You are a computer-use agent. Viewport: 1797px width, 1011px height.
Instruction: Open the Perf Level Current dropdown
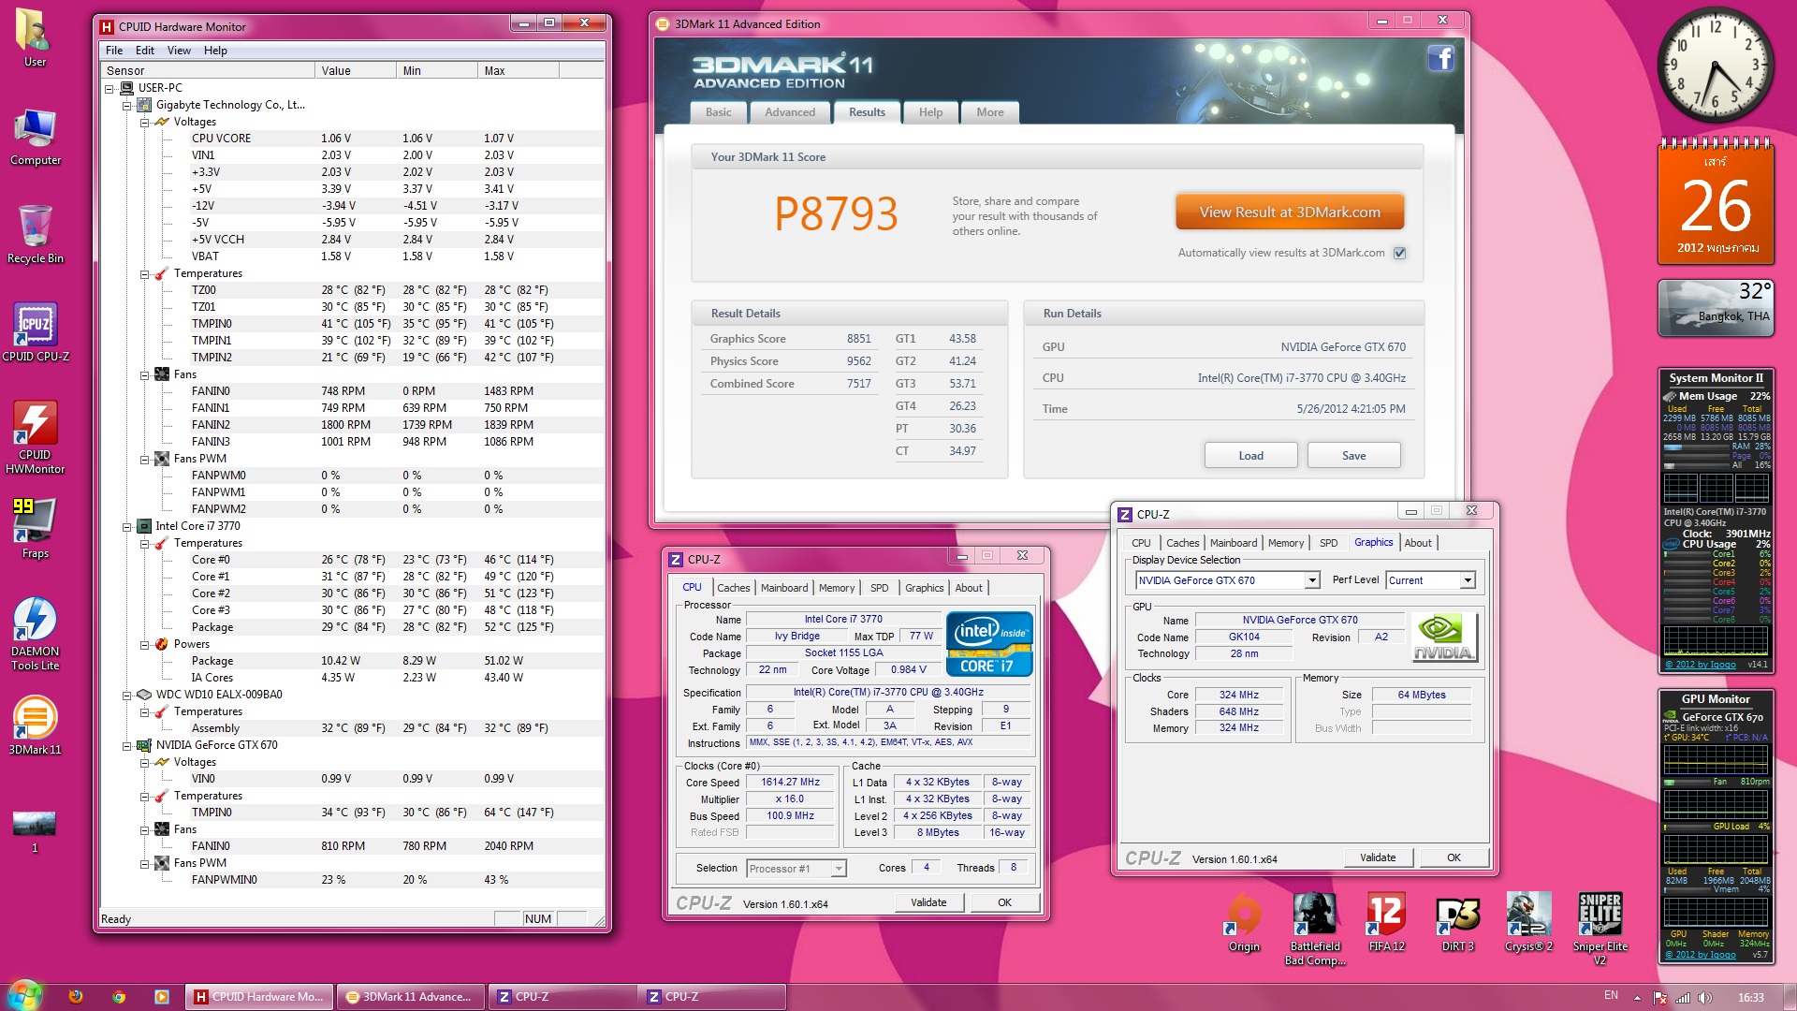pos(1468,580)
